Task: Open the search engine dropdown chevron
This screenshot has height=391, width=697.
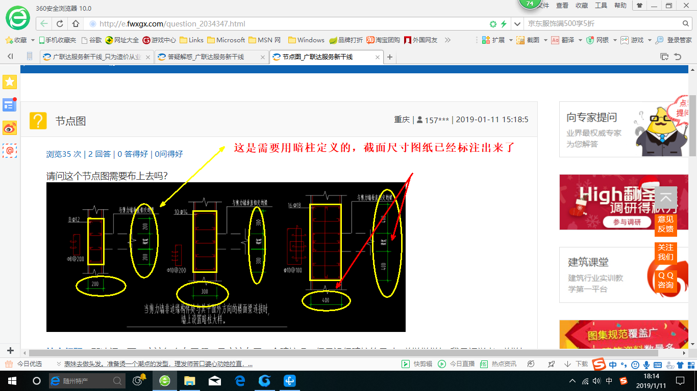Action: pyautogui.click(x=517, y=23)
